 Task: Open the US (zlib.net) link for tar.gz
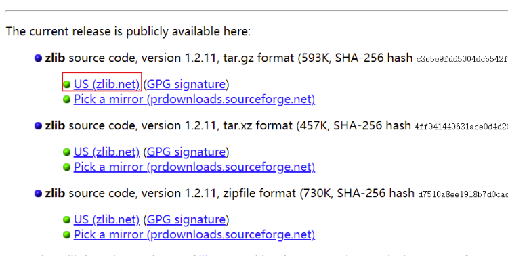106,84
